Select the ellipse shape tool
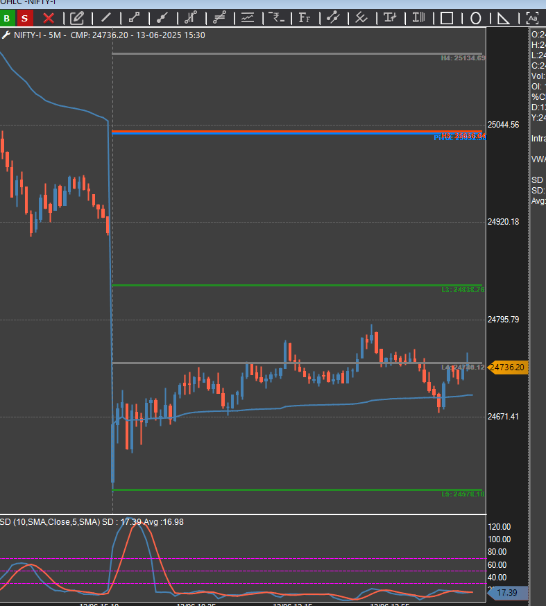Image resolution: width=546 pixels, height=606 pixels. click(476, 18)
